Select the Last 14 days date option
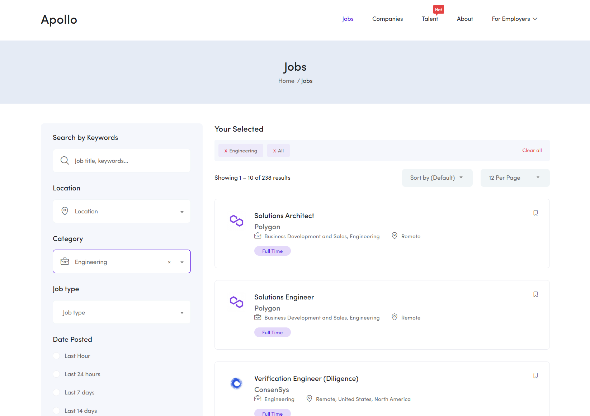 pyautogui.click(x=56, y=411)
